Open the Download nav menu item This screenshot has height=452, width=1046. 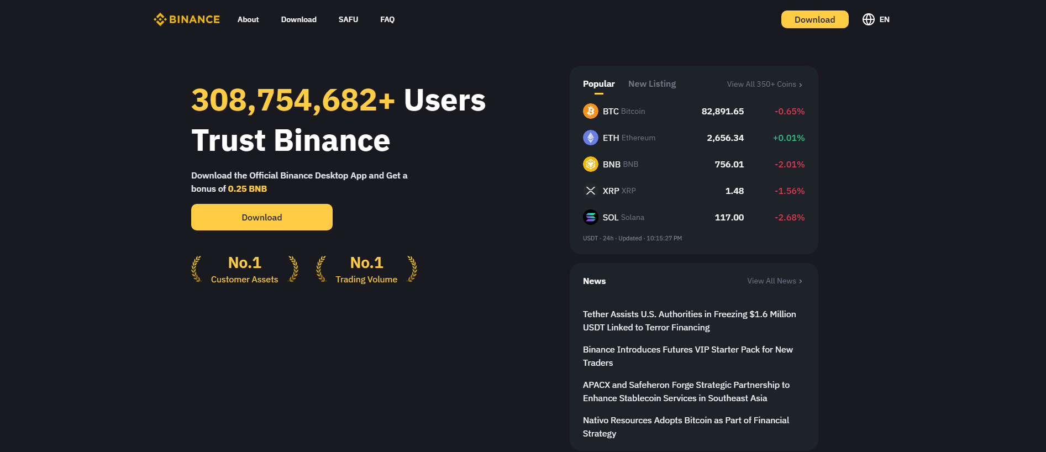(x=299, y=19)
